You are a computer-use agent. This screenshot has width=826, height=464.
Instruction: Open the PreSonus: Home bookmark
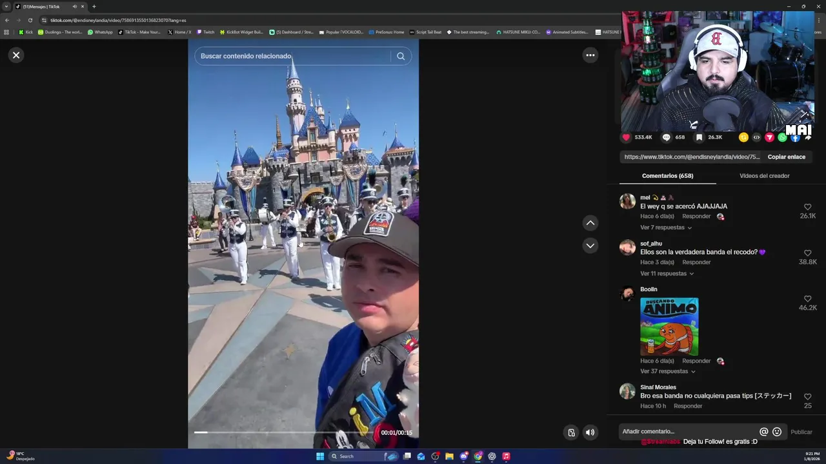(386, 32)
